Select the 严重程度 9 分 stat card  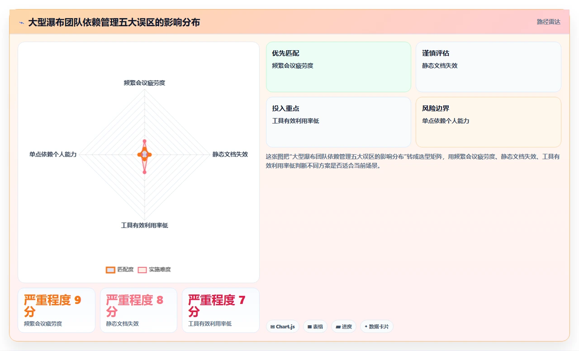(57, 310)
